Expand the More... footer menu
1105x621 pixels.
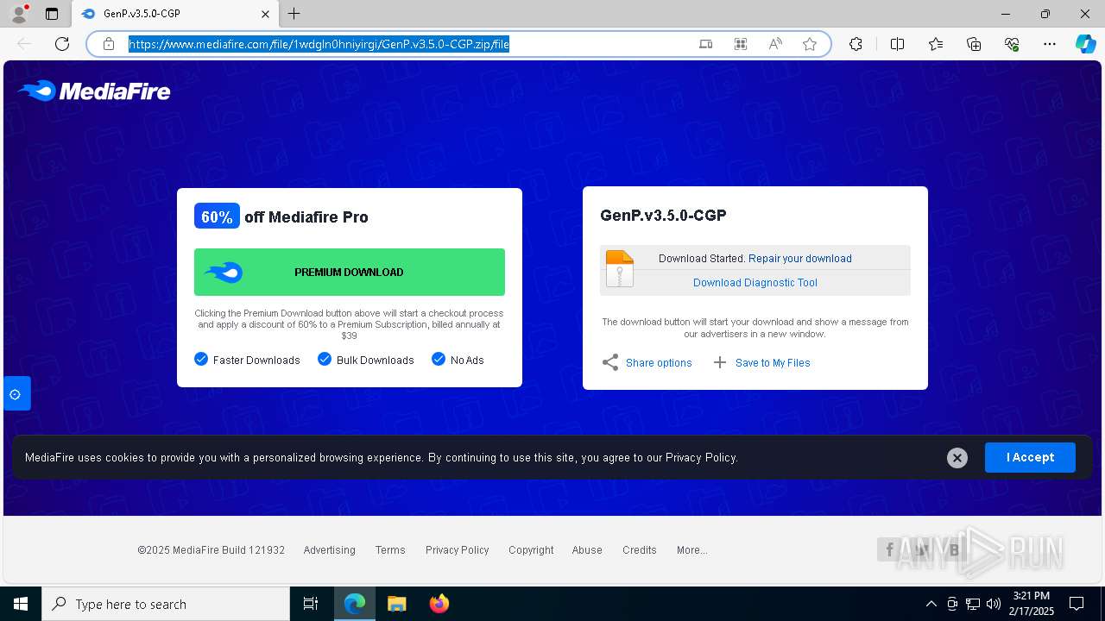692,550
